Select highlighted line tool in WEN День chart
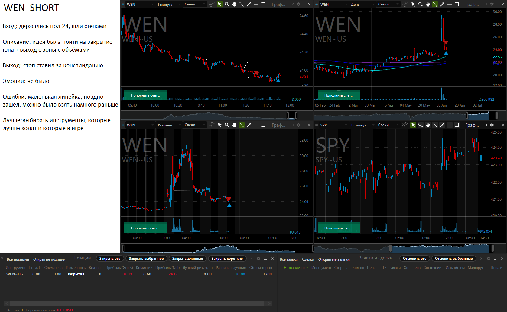507x312 pixels. (435, 4)
